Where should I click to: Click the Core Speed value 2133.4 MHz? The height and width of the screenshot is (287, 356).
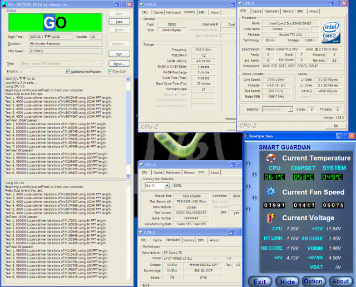tap(276, 80)
